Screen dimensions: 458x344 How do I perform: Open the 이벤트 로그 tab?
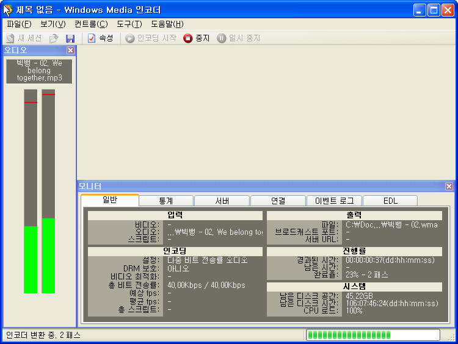coord(334,201)
